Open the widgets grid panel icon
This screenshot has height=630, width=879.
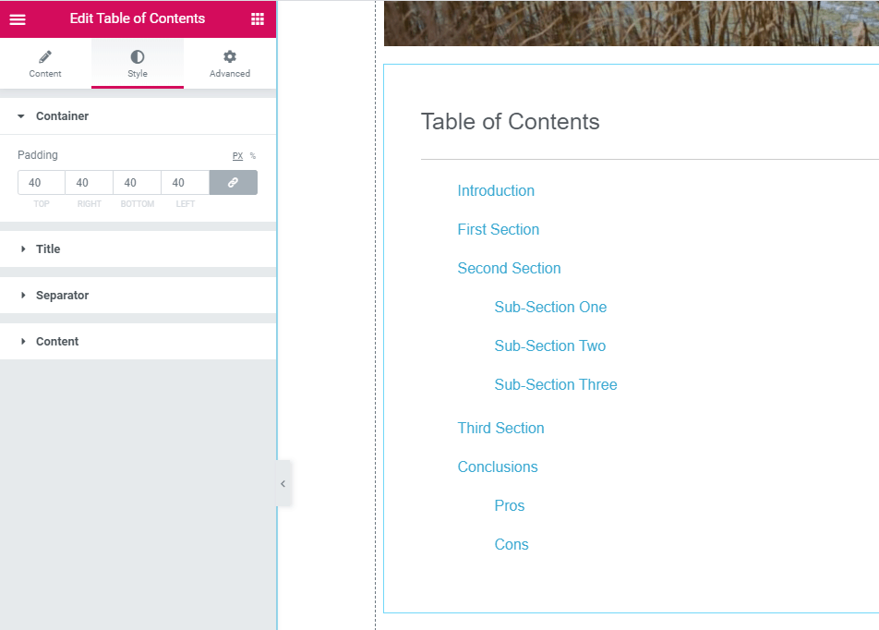pyautogui.click(x=258, y=19)
